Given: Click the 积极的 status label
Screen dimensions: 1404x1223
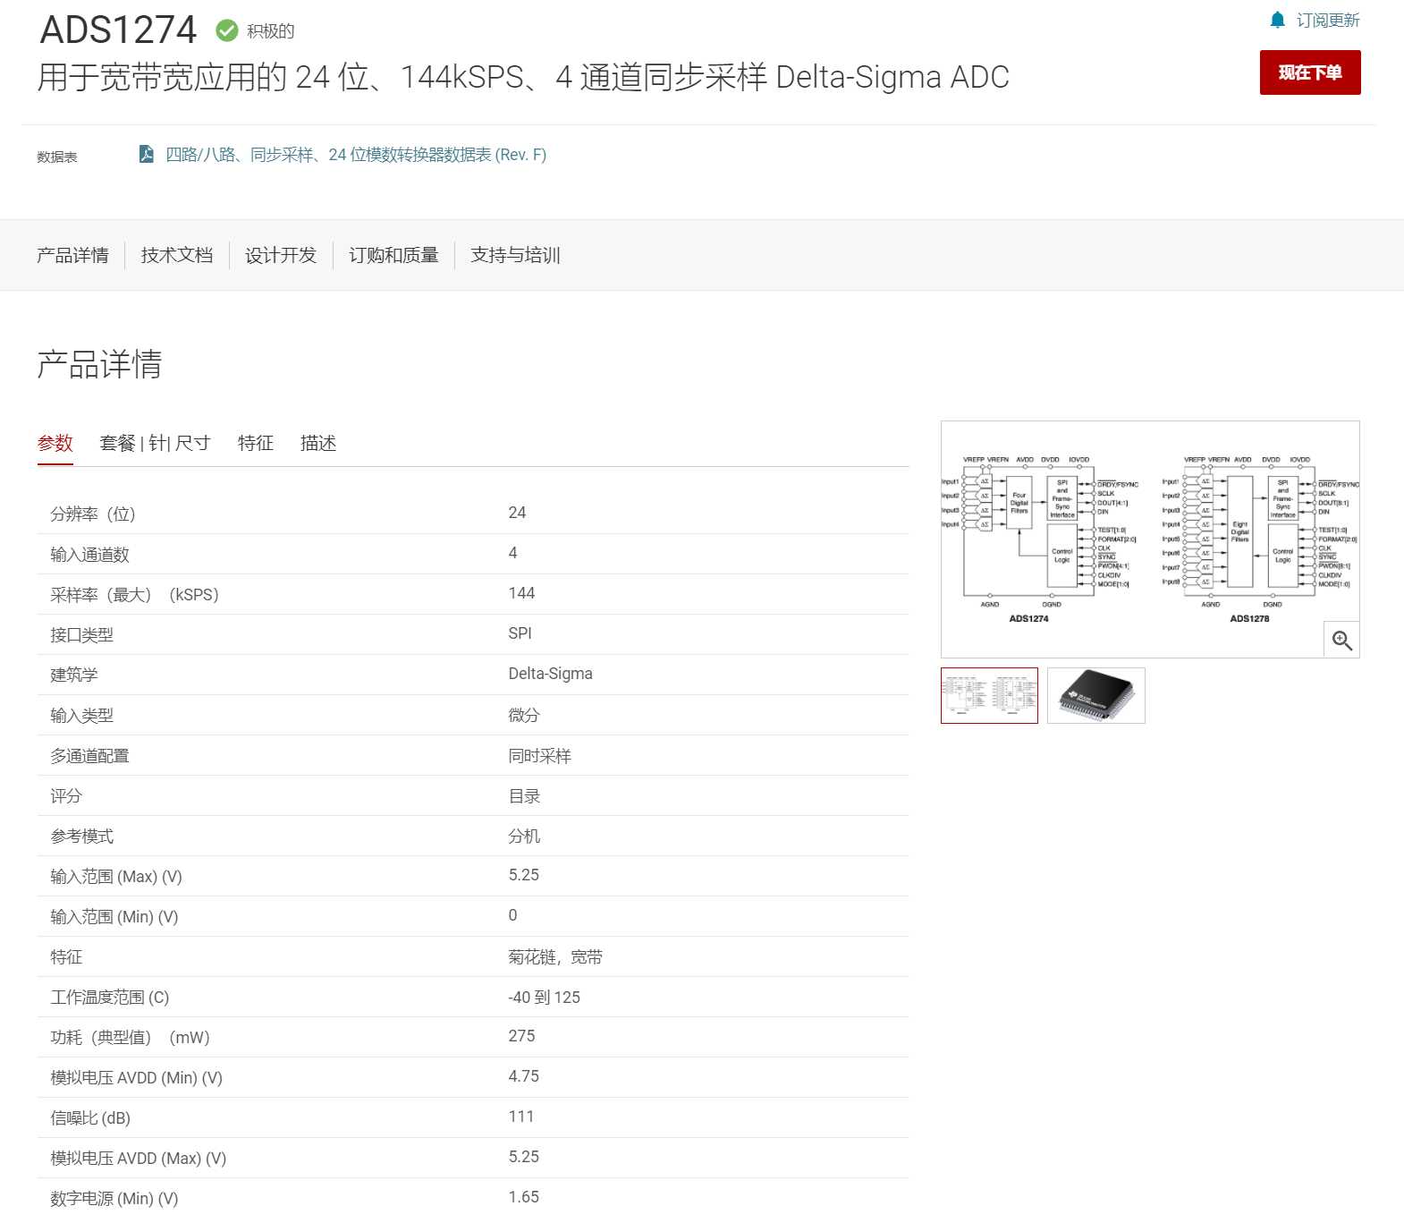Looking at the screenshot, I should 271,31.
